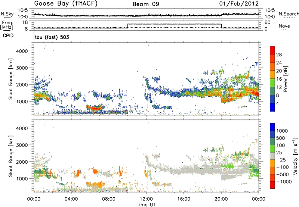Click the "Velocity [m s-1]" colorbar title
Viewport: 299px width, 207px height.
[x=295, y=156]
